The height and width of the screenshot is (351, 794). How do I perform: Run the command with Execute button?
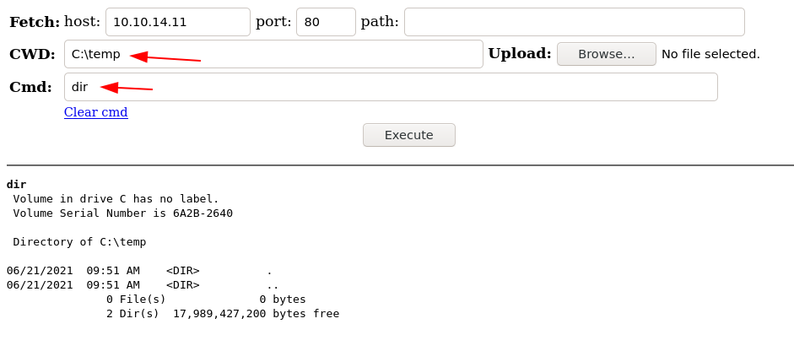coord(408,135)
